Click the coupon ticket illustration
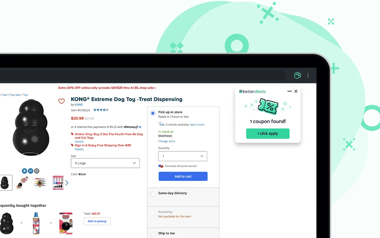The width and height of the screenshot is (380, 238). pyautogui.click(x=268, y=106)
